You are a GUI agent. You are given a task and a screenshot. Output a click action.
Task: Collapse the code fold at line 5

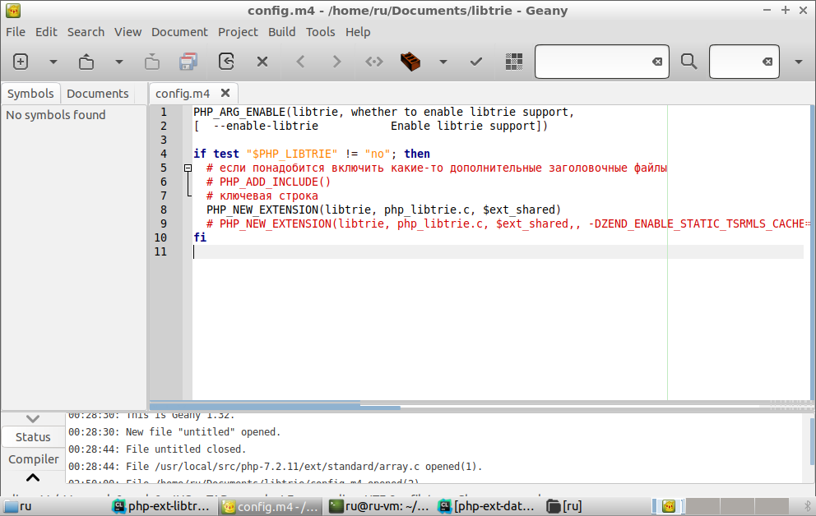point(188,168)
